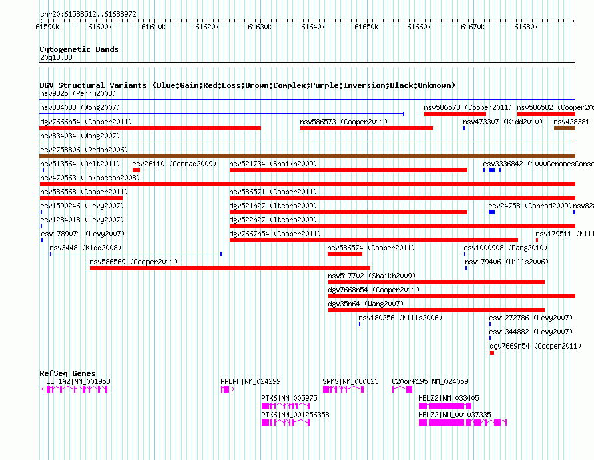The height and width of the screenshot is (460, 594).
Task: Open the esv1272786 (Levy2007) label
Action: coord(531,318)
